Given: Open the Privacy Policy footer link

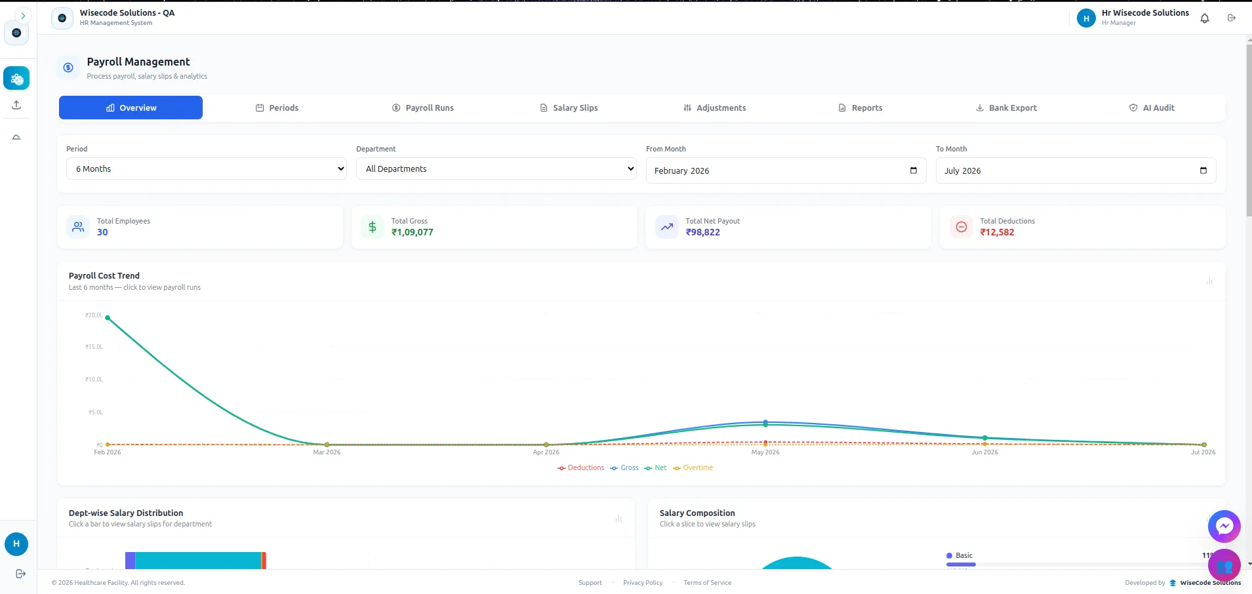Looking at the screenshot, I should click(643, 583).
